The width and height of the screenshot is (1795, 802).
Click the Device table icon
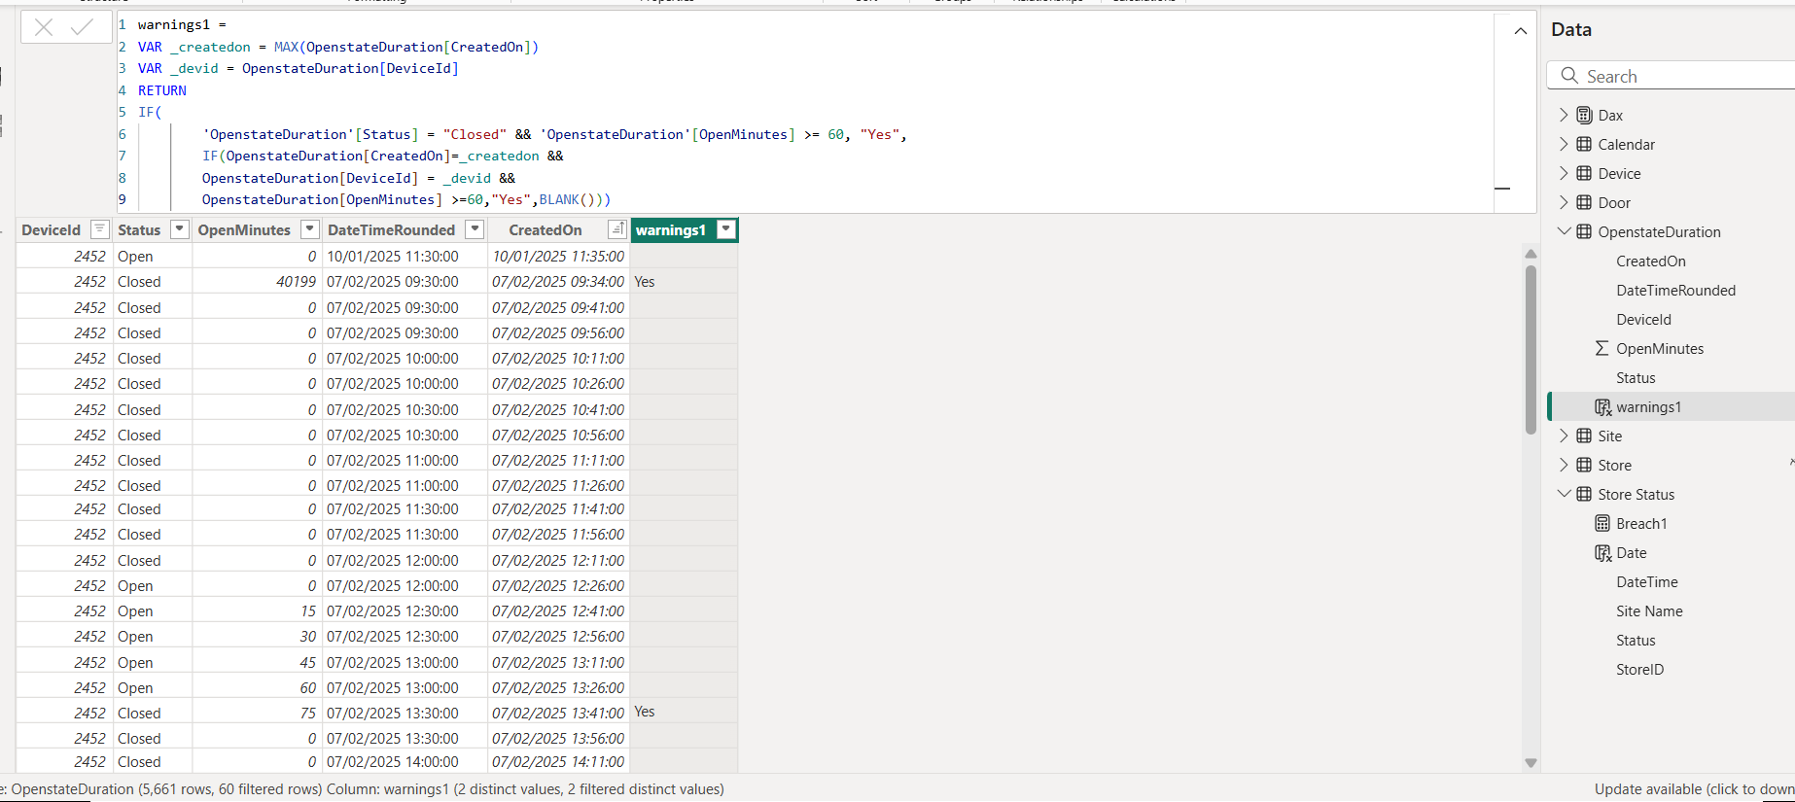click(1584, 173)
